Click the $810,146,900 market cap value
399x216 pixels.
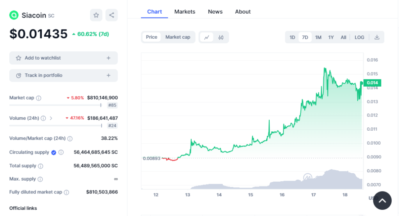coord(102,98)
